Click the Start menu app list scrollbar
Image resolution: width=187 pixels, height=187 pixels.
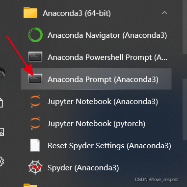pos(185,27)
